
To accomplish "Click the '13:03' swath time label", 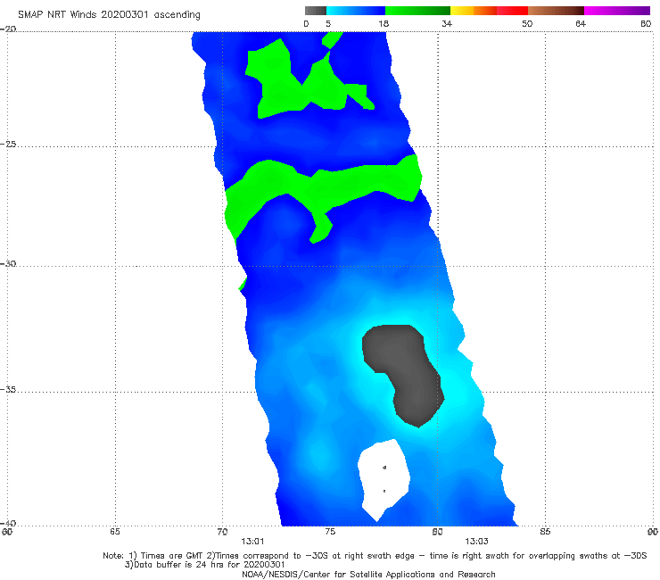I will (x=476, y=542).
